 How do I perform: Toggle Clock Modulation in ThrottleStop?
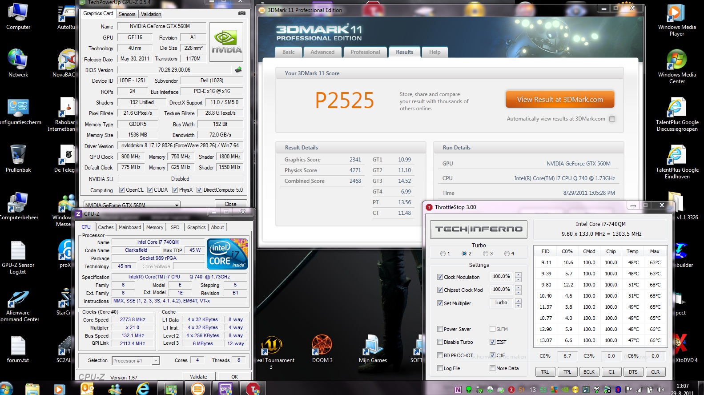click(x=440, y=277)
